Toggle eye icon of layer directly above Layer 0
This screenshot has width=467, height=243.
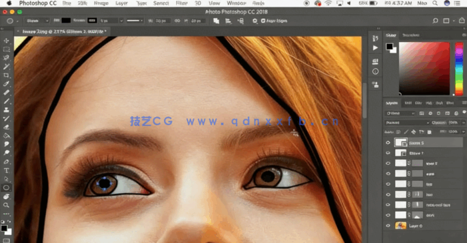point(388,215)
